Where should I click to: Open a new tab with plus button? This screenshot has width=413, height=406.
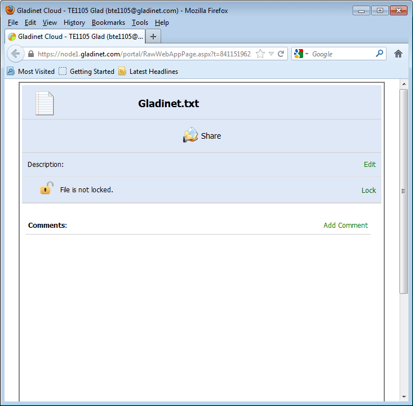coord(153,37)
